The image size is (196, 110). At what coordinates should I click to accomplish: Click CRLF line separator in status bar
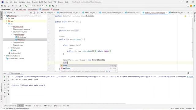click(x=177, y=108)
